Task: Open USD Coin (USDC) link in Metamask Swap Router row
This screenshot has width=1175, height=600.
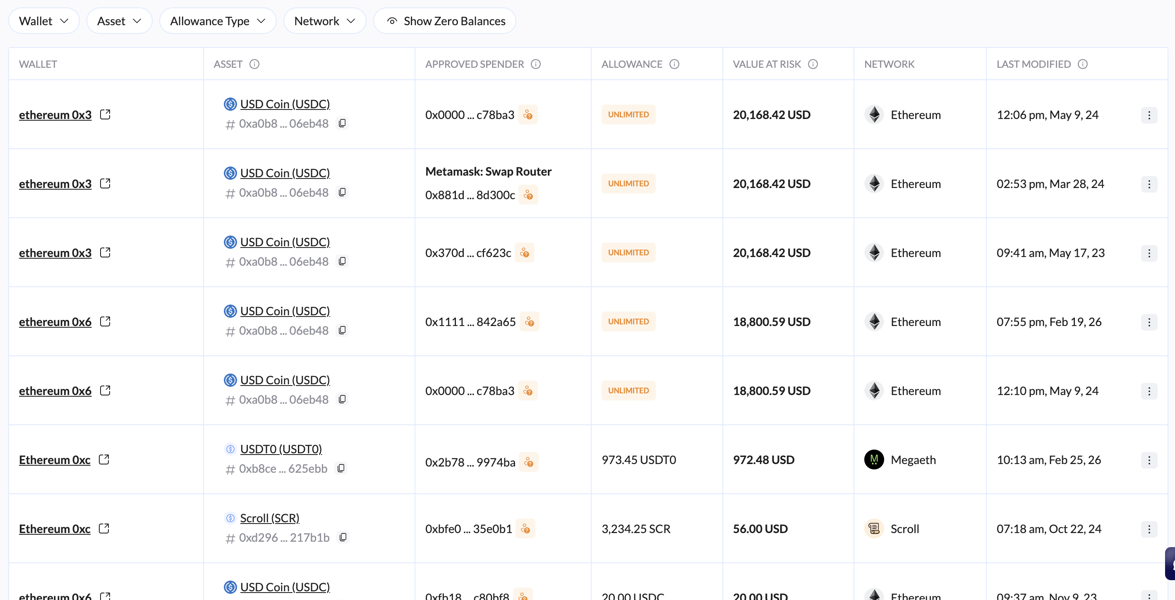Action: click(x=285, y=173)
